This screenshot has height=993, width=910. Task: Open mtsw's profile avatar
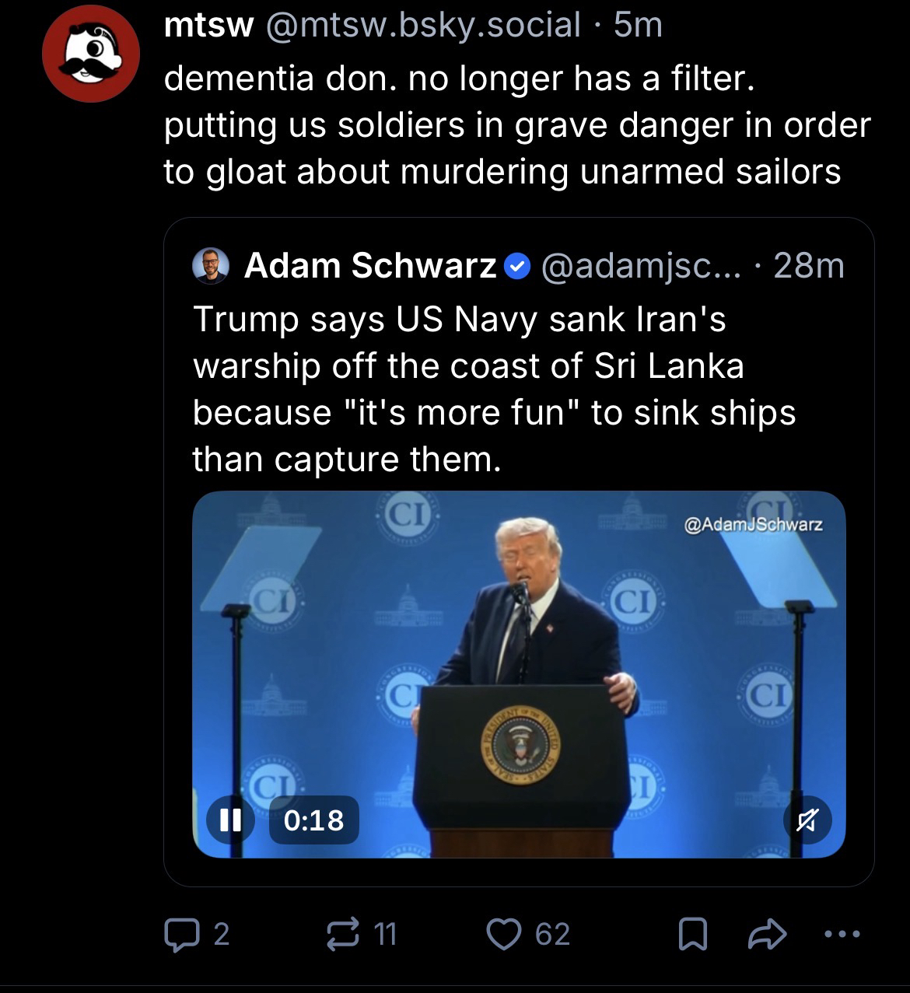pyautogui.click(x=90, y=53)
